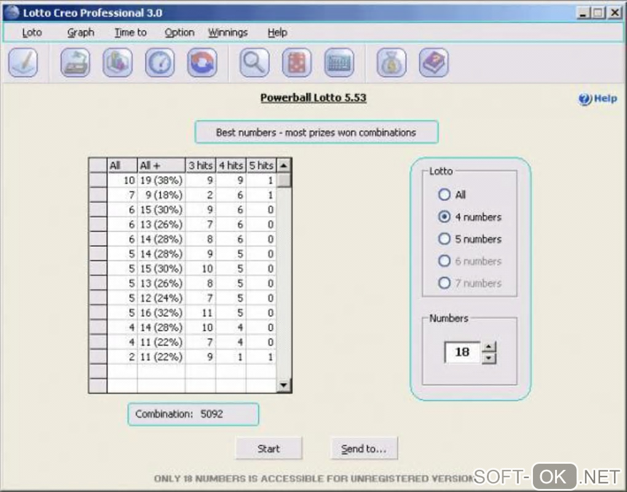The width and height of the screenshot is (627, 492).
Task: Click the desk lamp toolbar icon
Action: pyautogui.click(x=75, y=63)
